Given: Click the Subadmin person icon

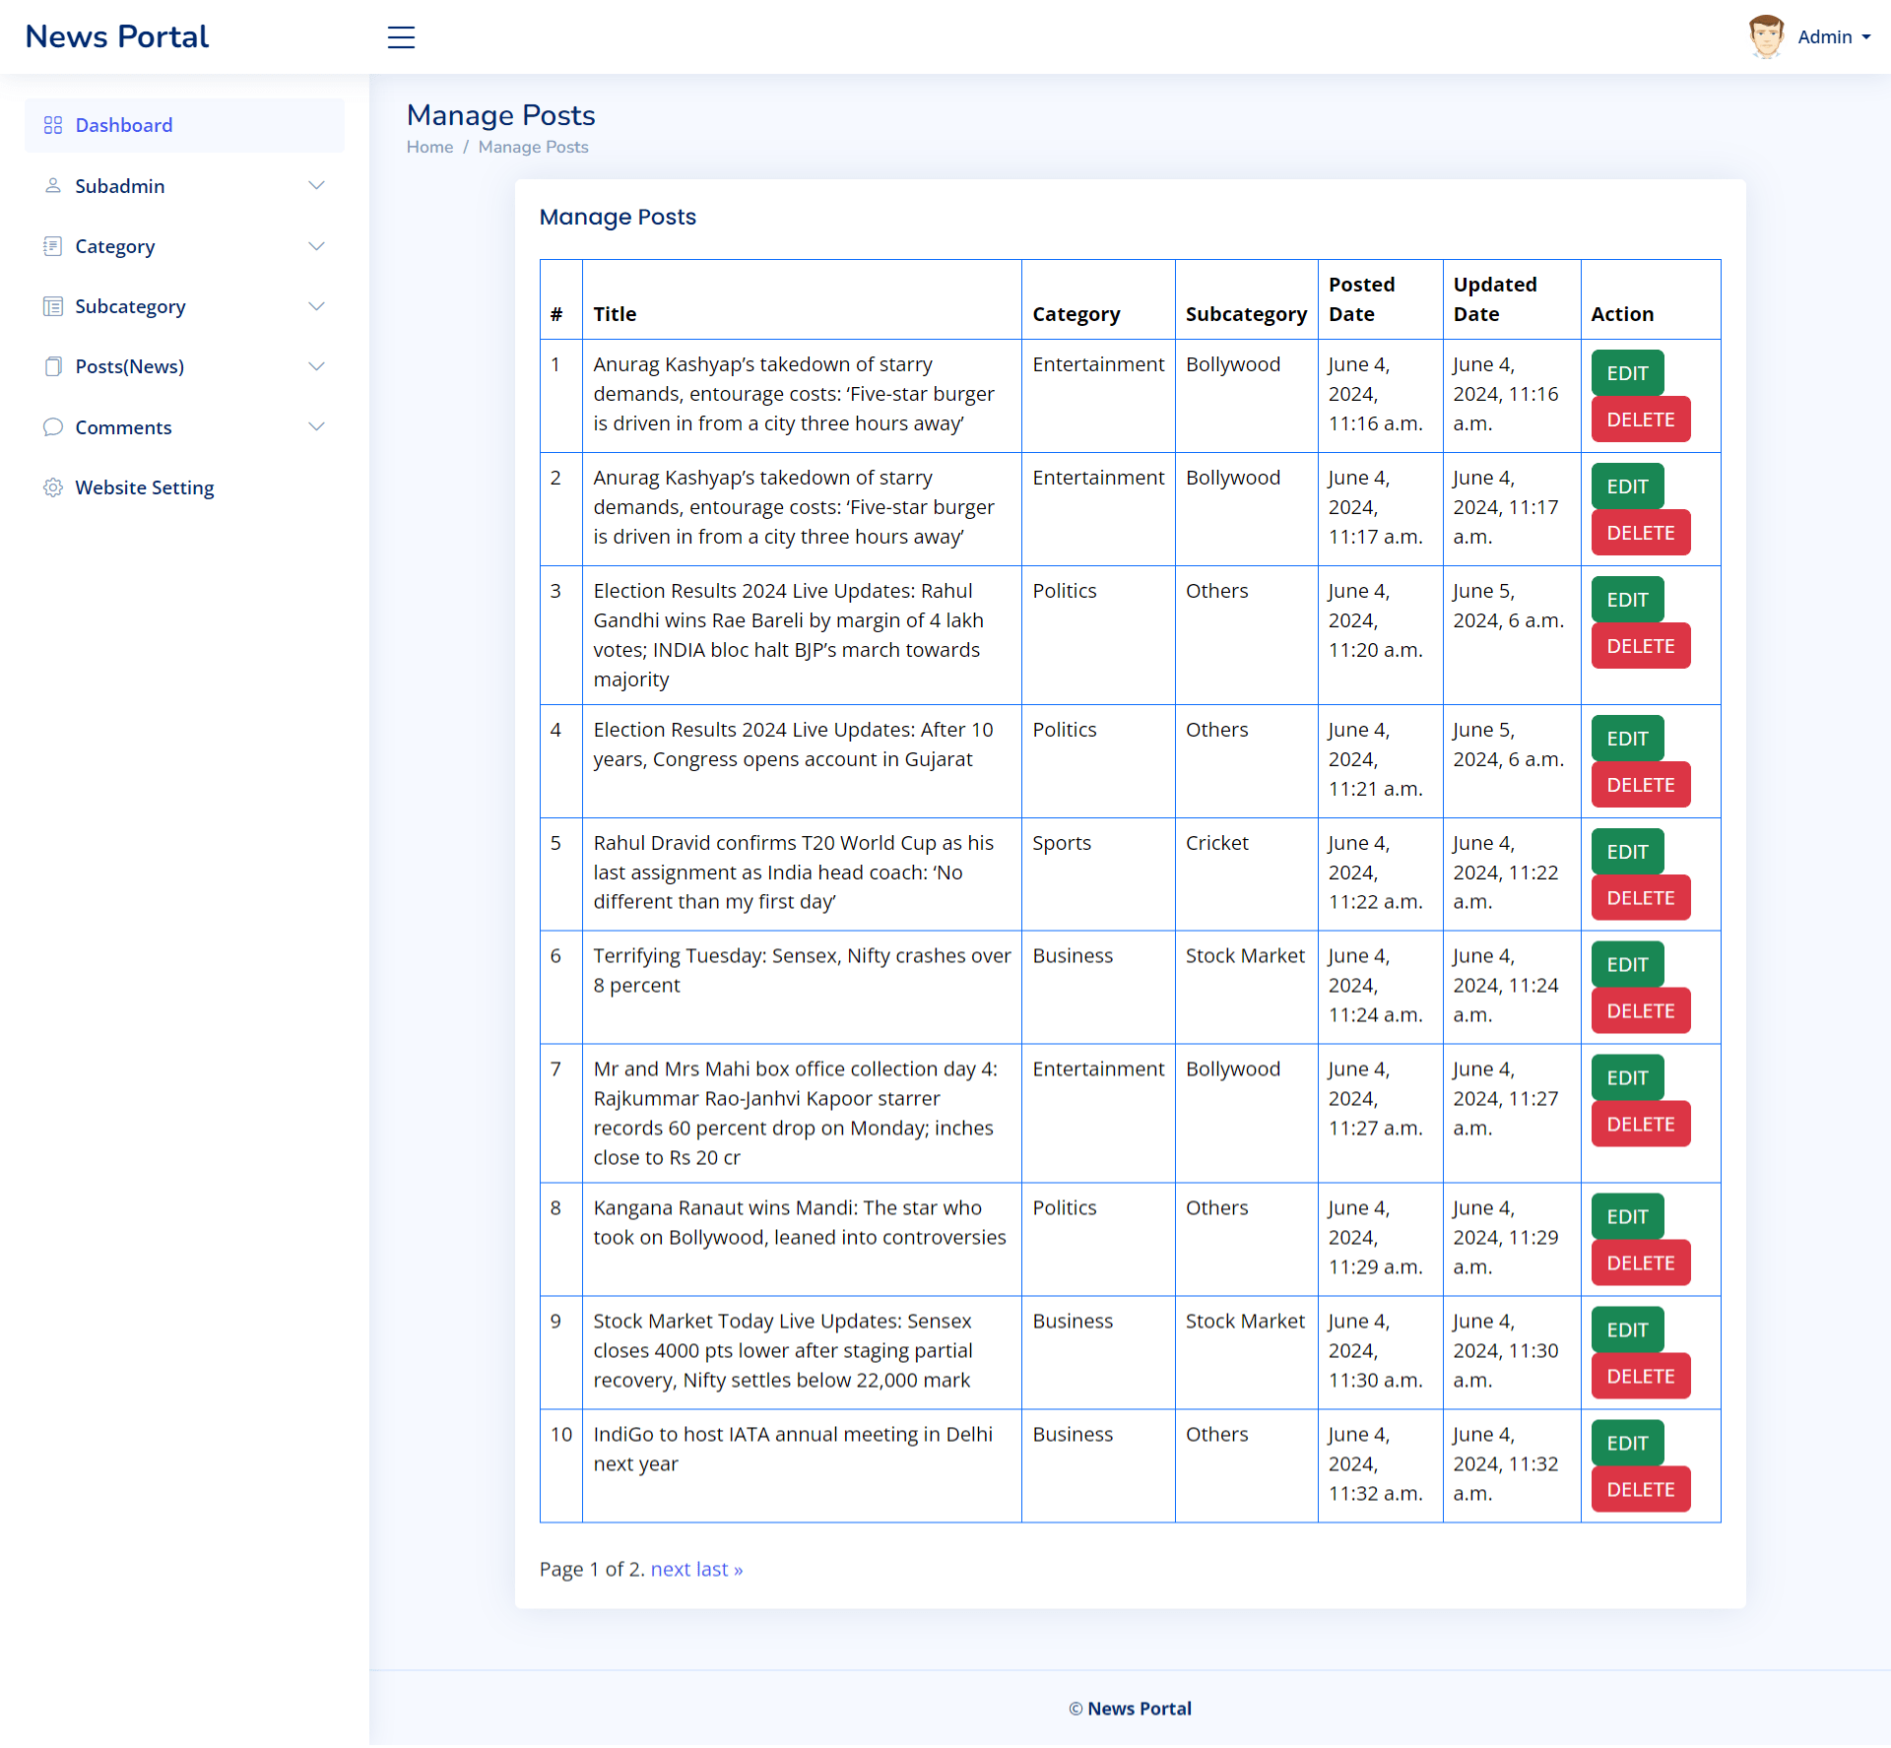Looking at the screenshot, I should [53, 185].
